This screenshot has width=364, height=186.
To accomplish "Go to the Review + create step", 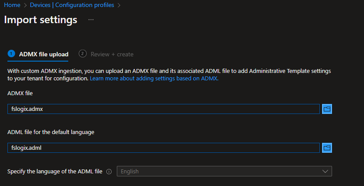I will (112, 55).
